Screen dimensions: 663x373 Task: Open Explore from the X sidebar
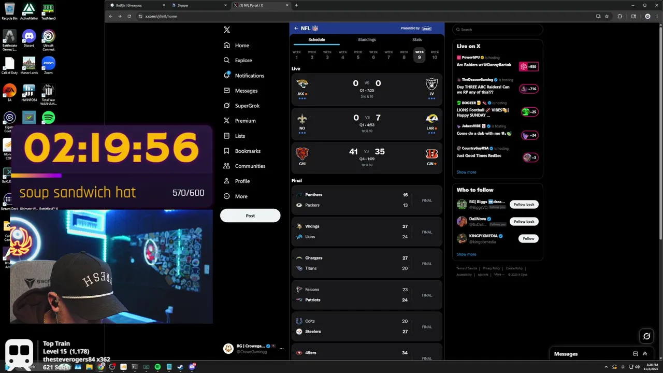[x=238, y=60]
